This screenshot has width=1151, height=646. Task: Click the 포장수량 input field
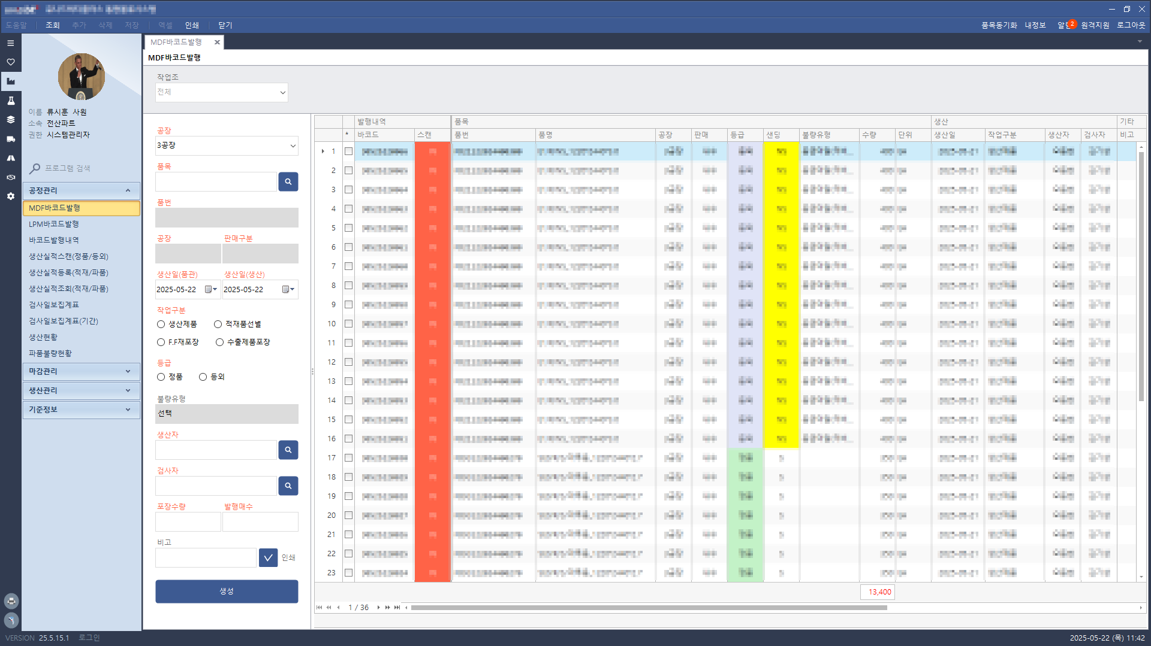click(x=188, y=521)
